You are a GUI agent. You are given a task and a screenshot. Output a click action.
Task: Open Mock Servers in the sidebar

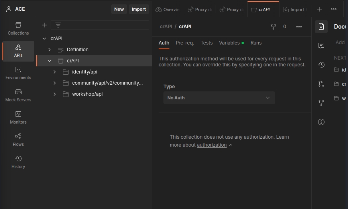click(18, 95)
